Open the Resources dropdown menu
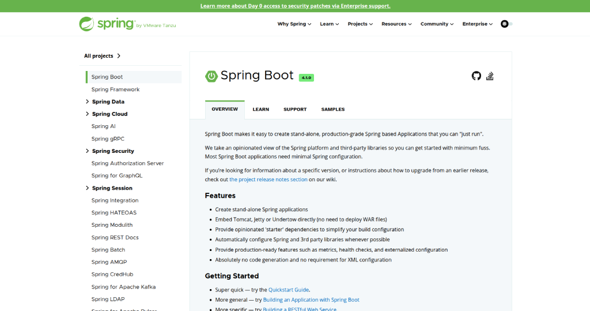 click(396, 24)
